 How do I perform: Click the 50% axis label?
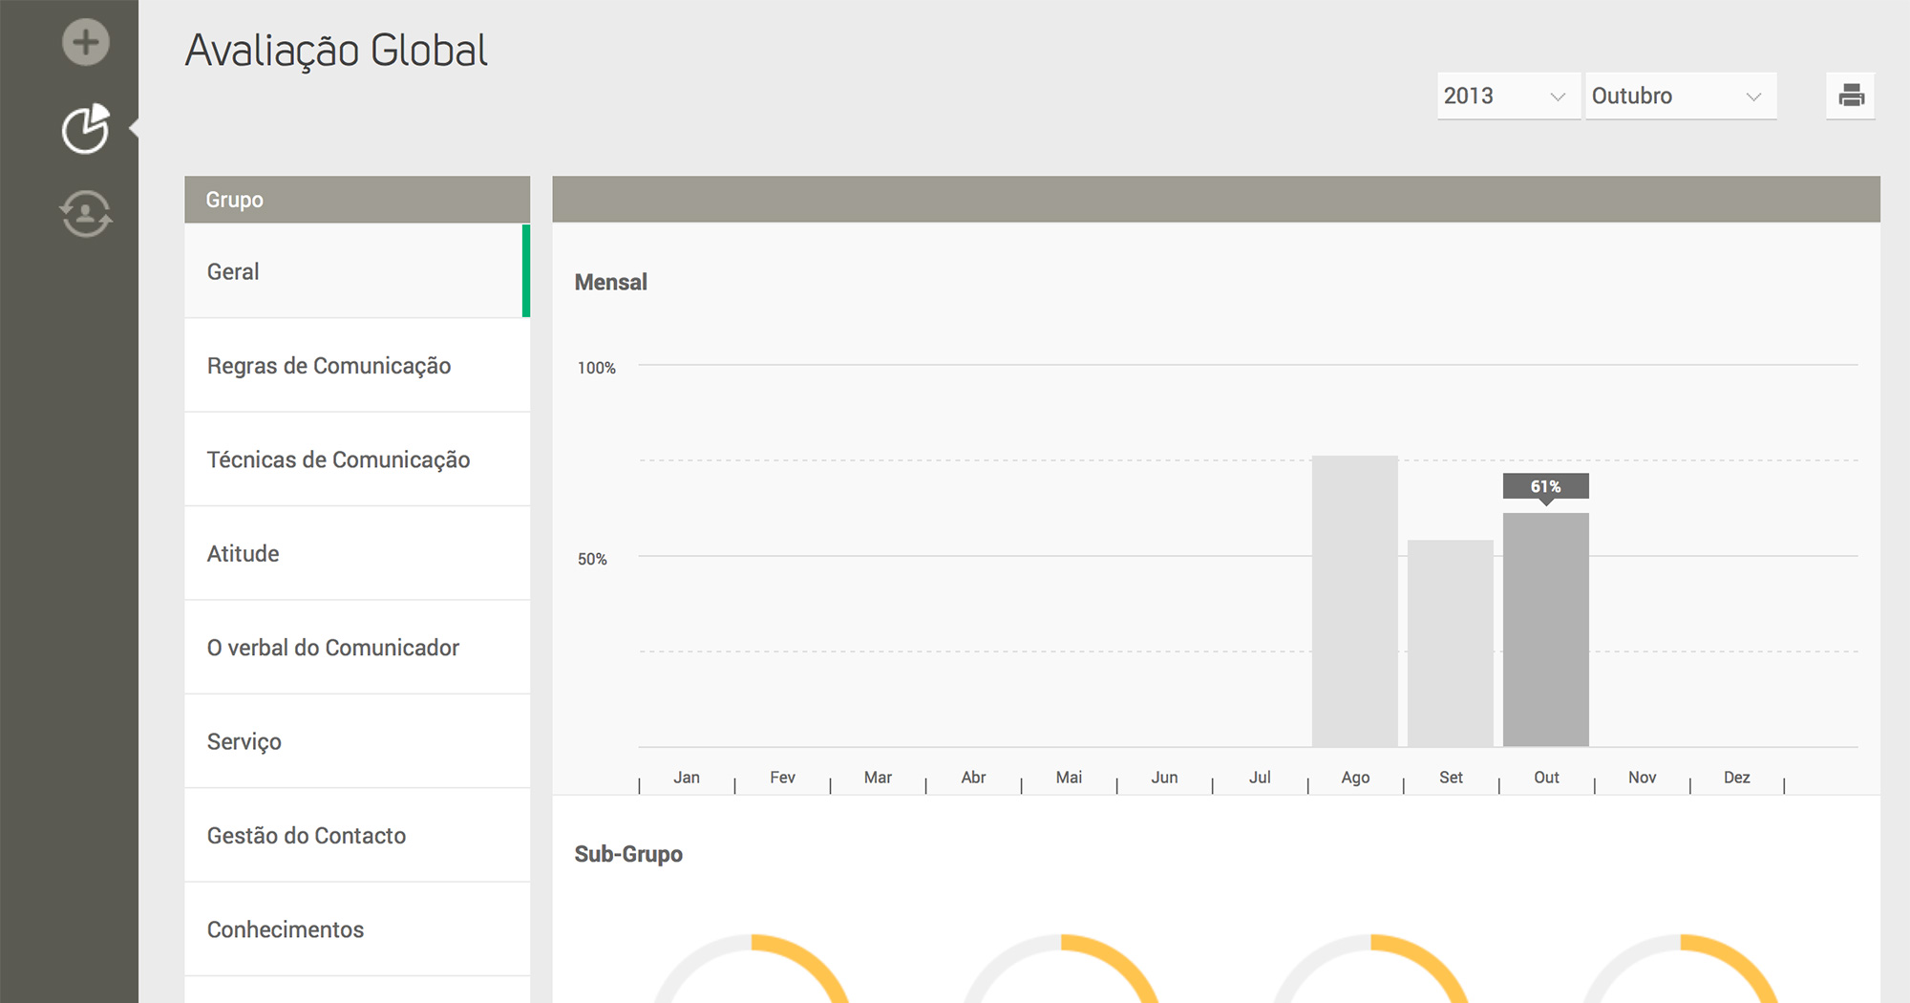[592, 559]
